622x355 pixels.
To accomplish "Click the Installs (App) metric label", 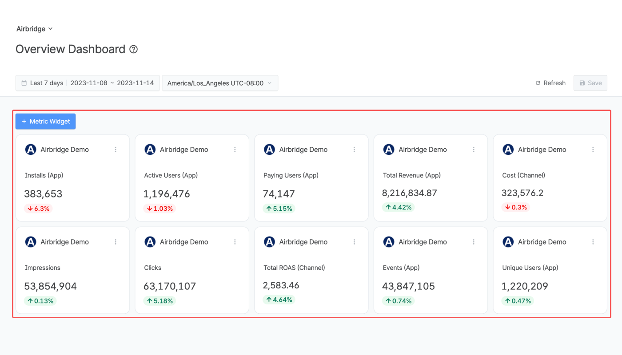I will click(x=44, y=175).
